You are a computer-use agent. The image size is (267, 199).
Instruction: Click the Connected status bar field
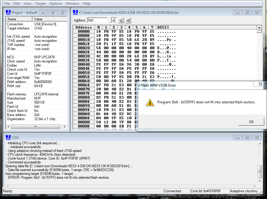(x=176, y=191)
